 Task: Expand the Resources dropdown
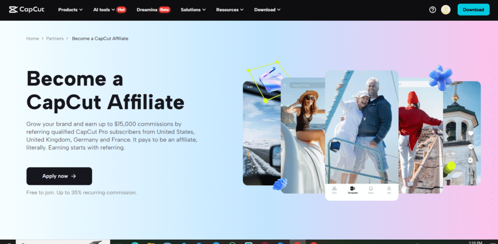click(x=230, y=10)
